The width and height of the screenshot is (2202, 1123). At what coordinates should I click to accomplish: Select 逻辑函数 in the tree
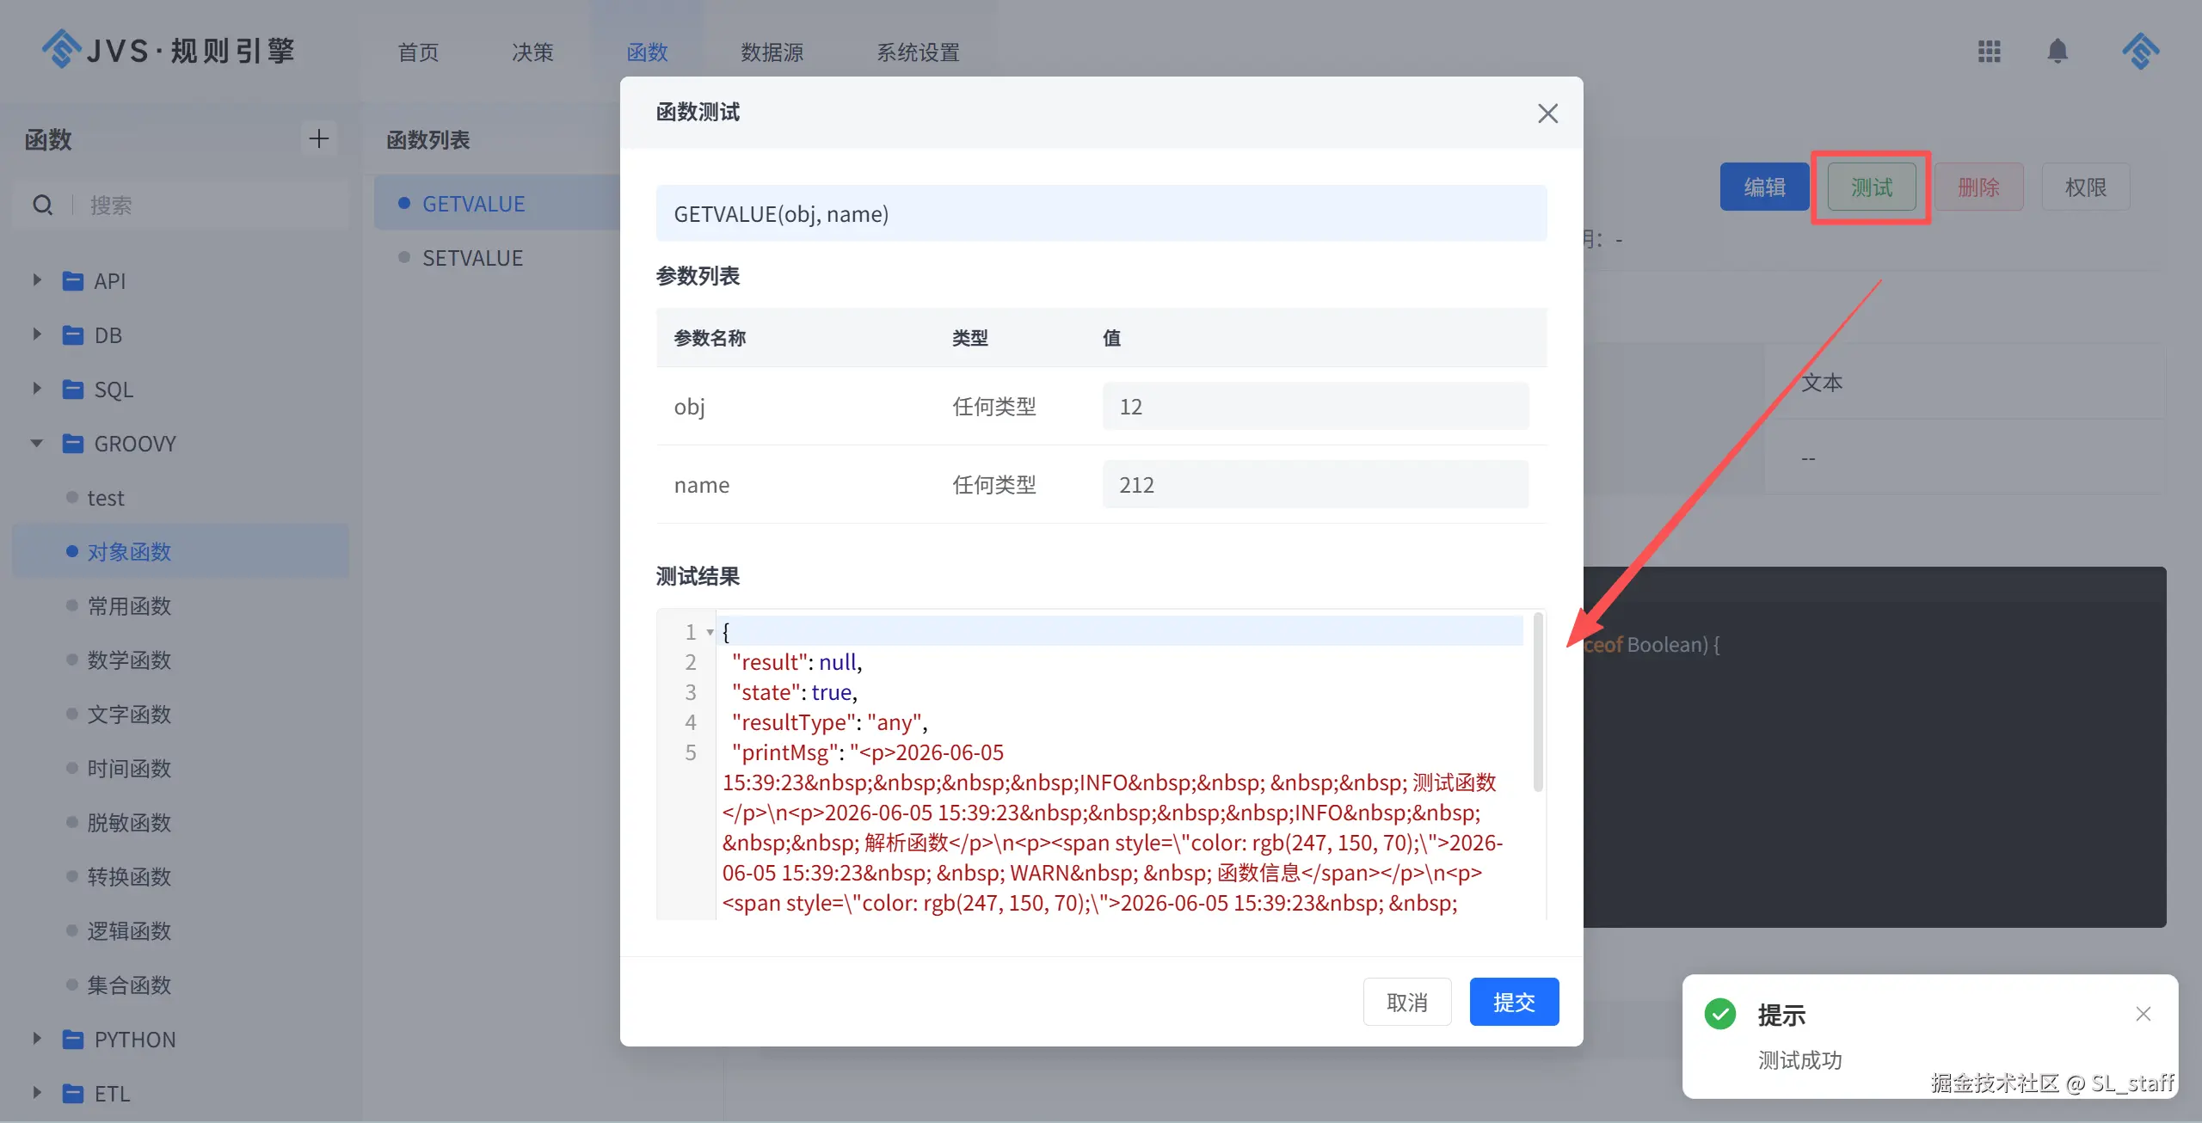point(129,931)
